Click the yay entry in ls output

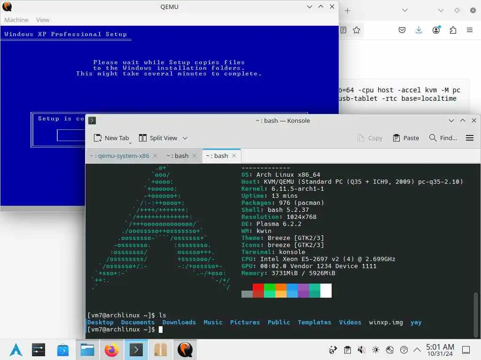416,322
